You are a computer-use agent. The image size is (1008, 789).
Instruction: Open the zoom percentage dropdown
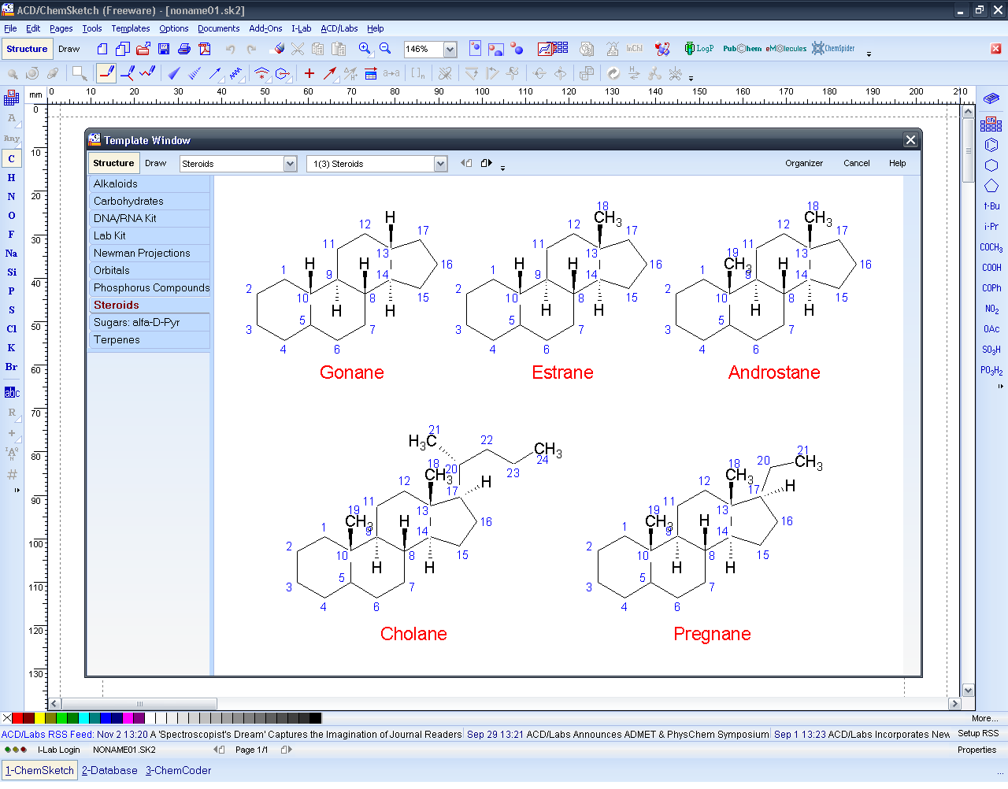pos(450,48)
